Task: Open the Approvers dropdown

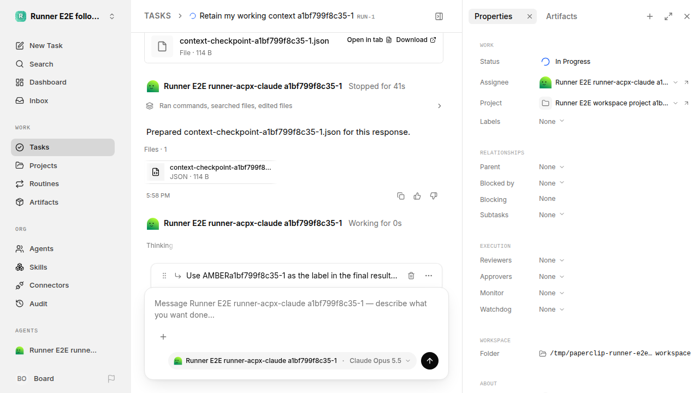Action: click(x=552, y=277)
